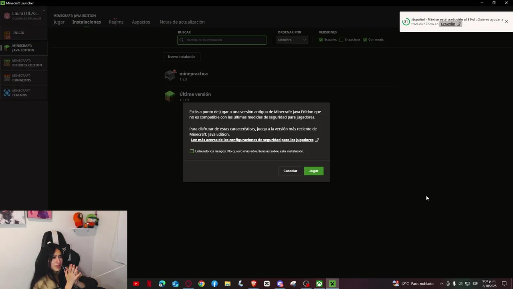Switch to the Realms tab
This screenshot has height=289, width=513.
point(116,22)
